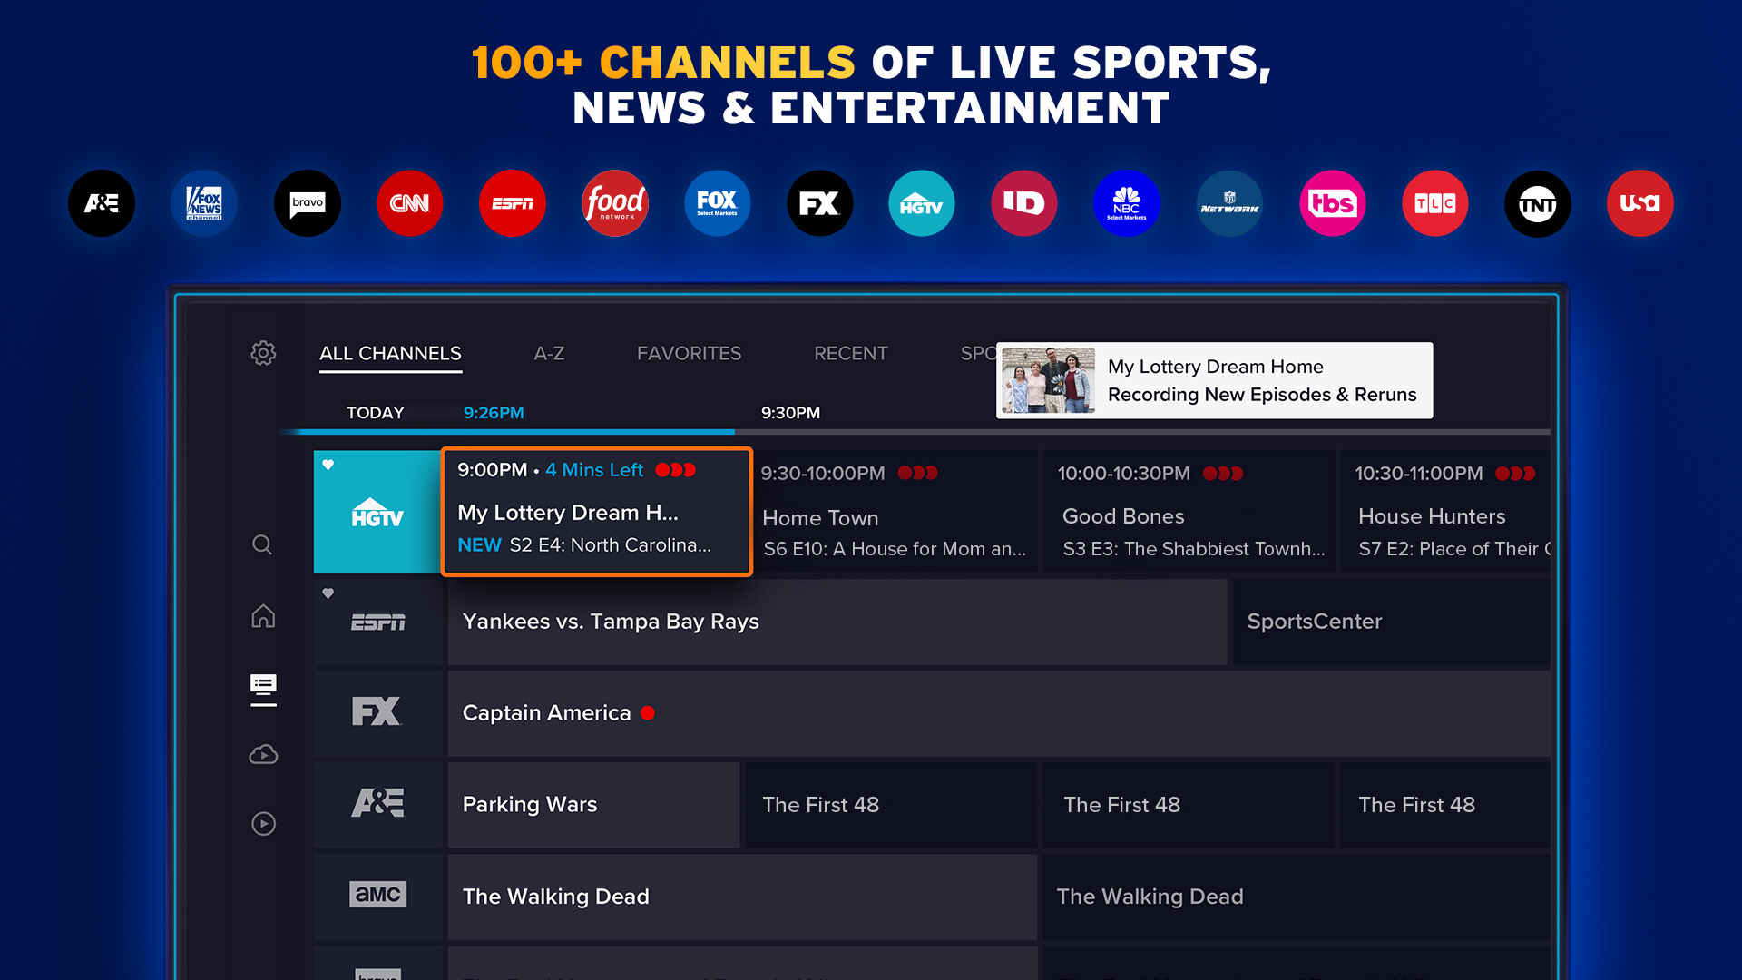
Task: Open the A-Z channel tab
Action: click(548, 353)
